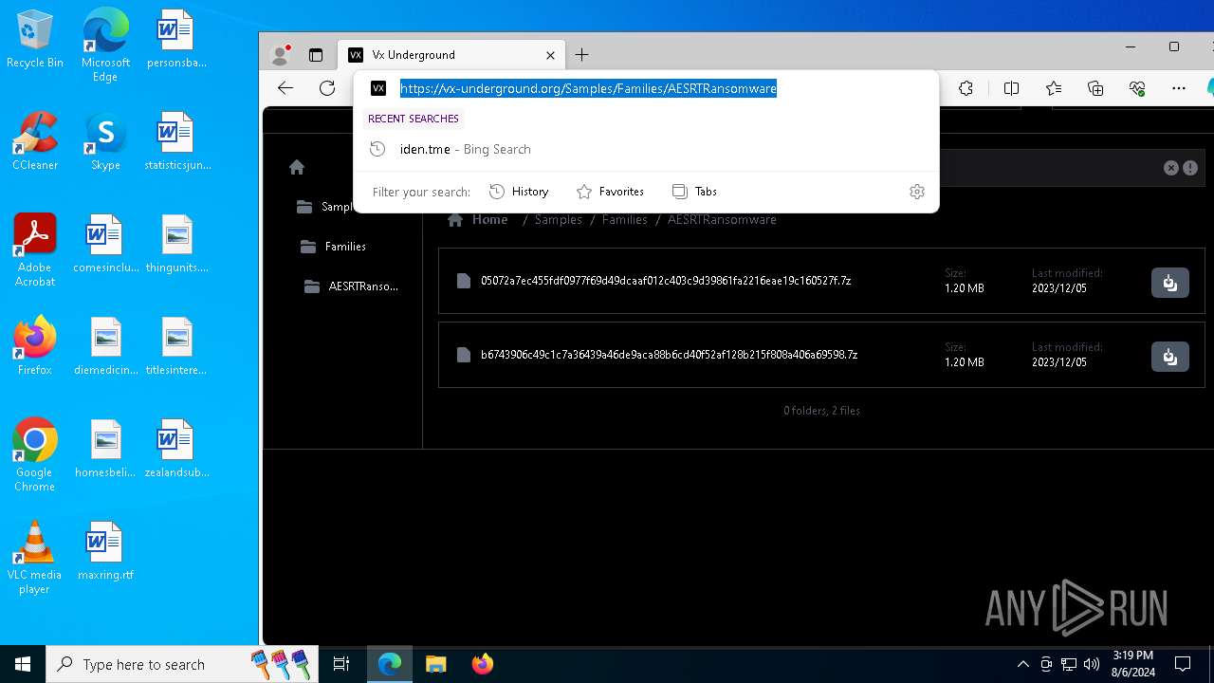Select maxring.rtf desktop file

click(105, 551)
